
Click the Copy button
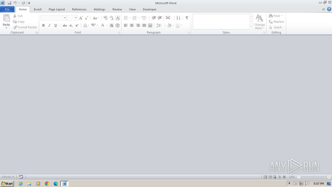[x=19, y=22]
